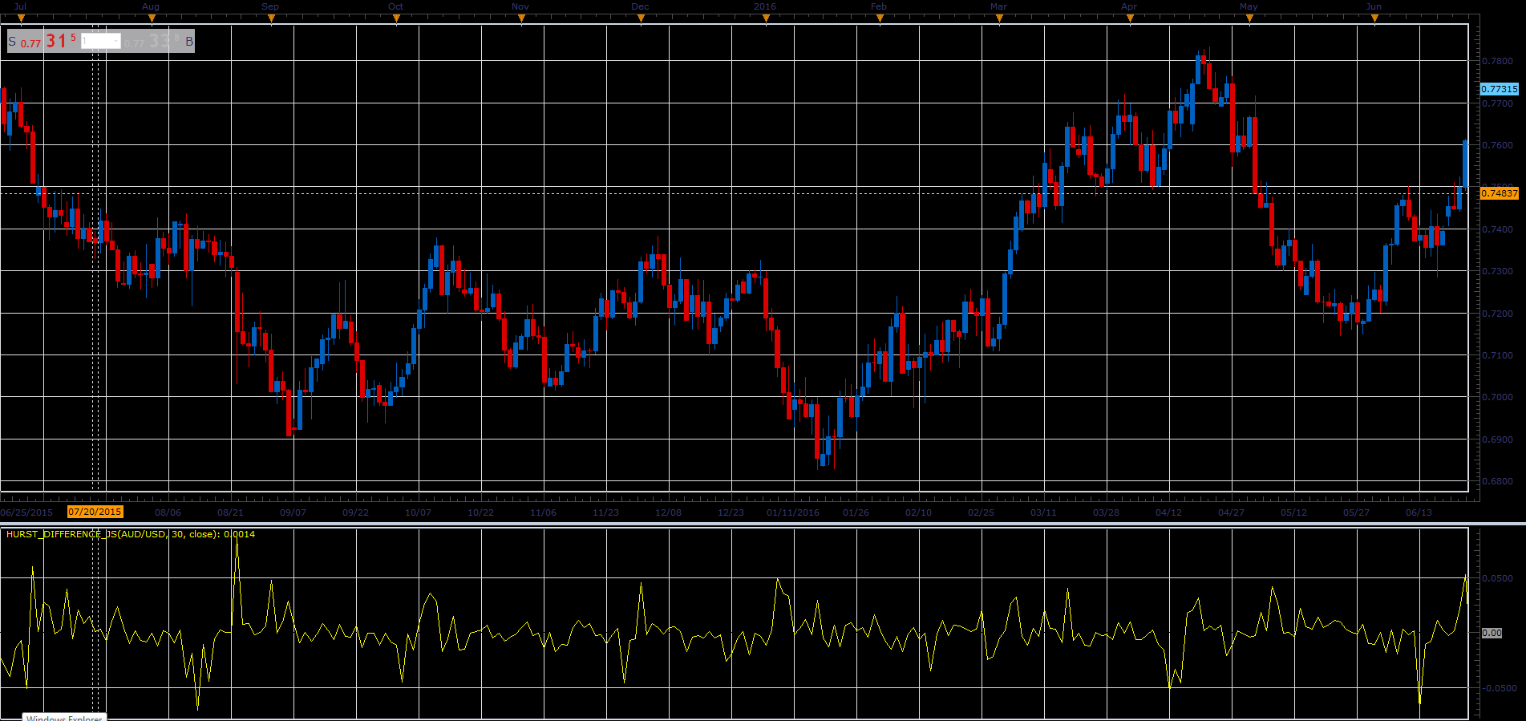
Task: Click the Aug month marker triangle
Action: click(152, 18)
